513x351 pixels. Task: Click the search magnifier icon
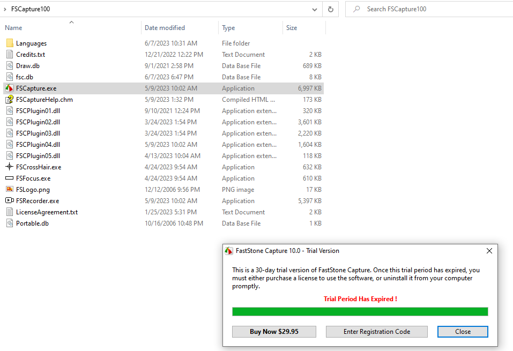click(x=356, y=9)
